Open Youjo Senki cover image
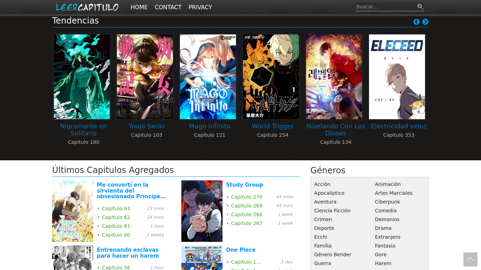The height and width of the screenshot is (270, 481). tap(145, 77)
